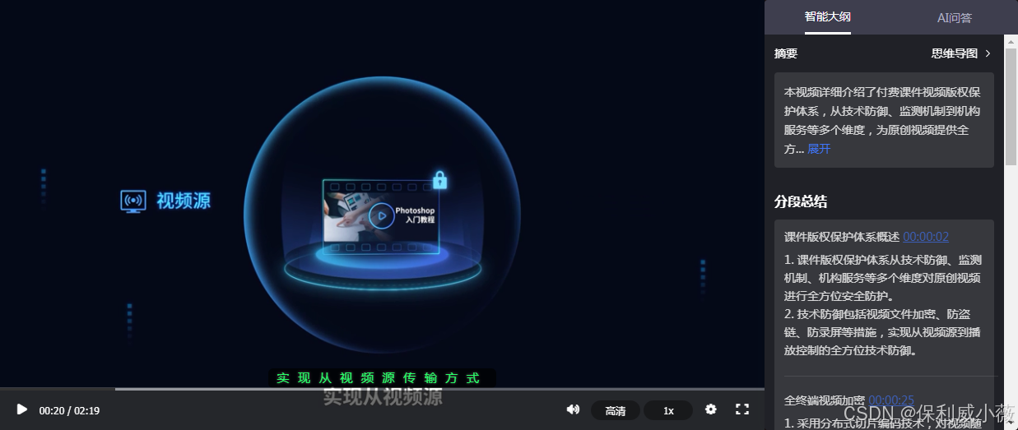Click the 视频源 monitor icon
The width and height of the screenshot is (1018, 430).
(x=133, y=201)
